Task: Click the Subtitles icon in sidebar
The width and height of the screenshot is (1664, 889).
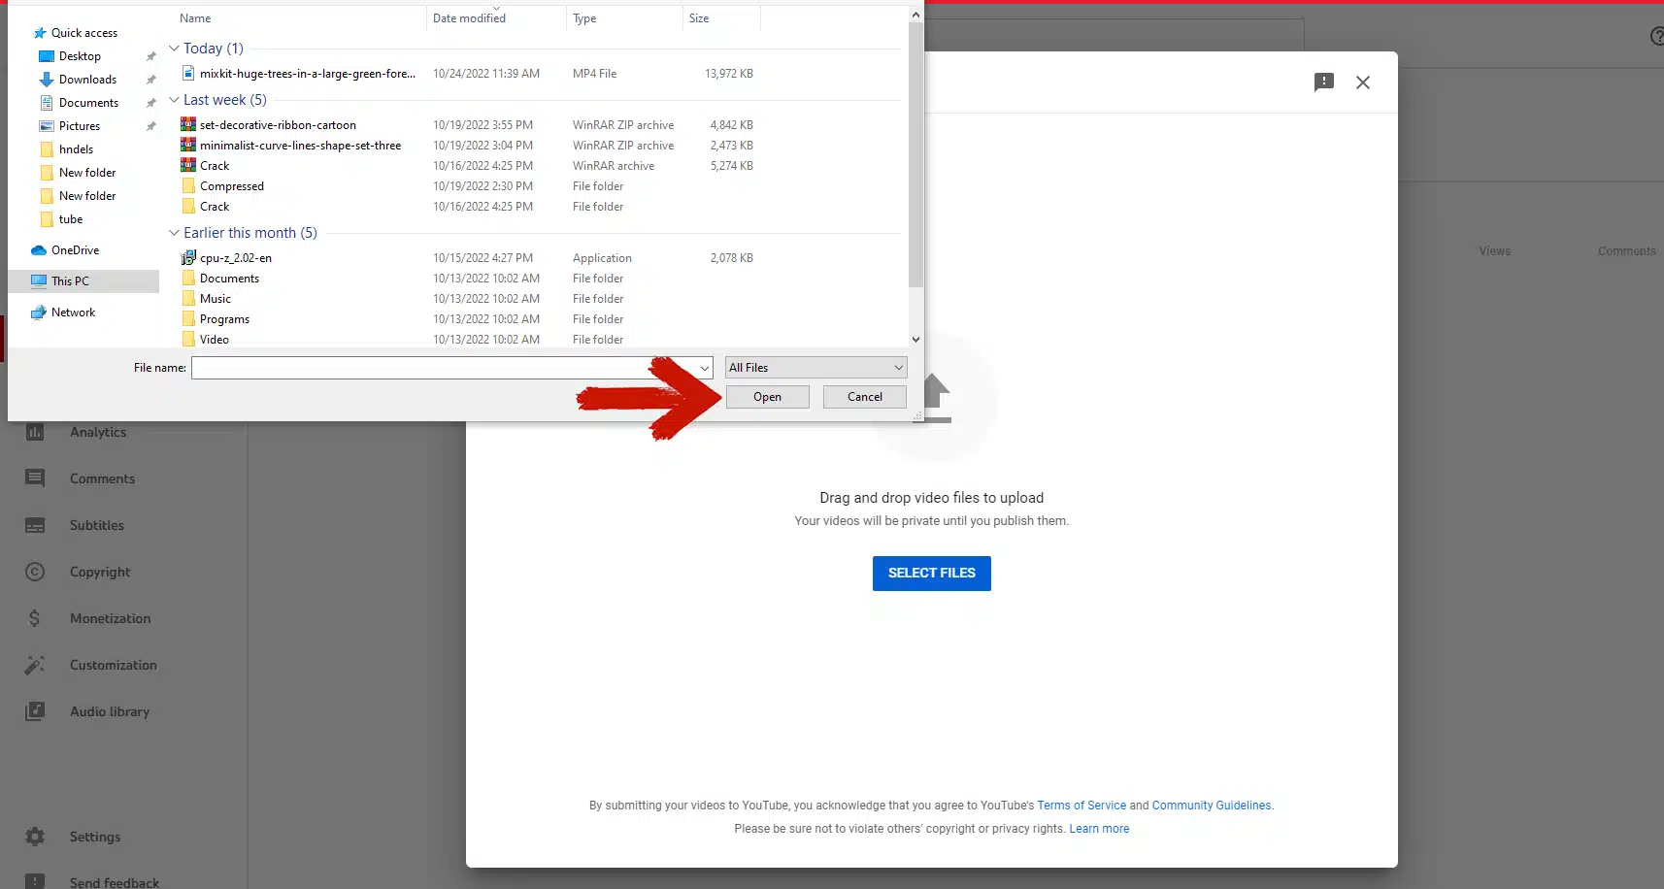Action: (35, 525)
